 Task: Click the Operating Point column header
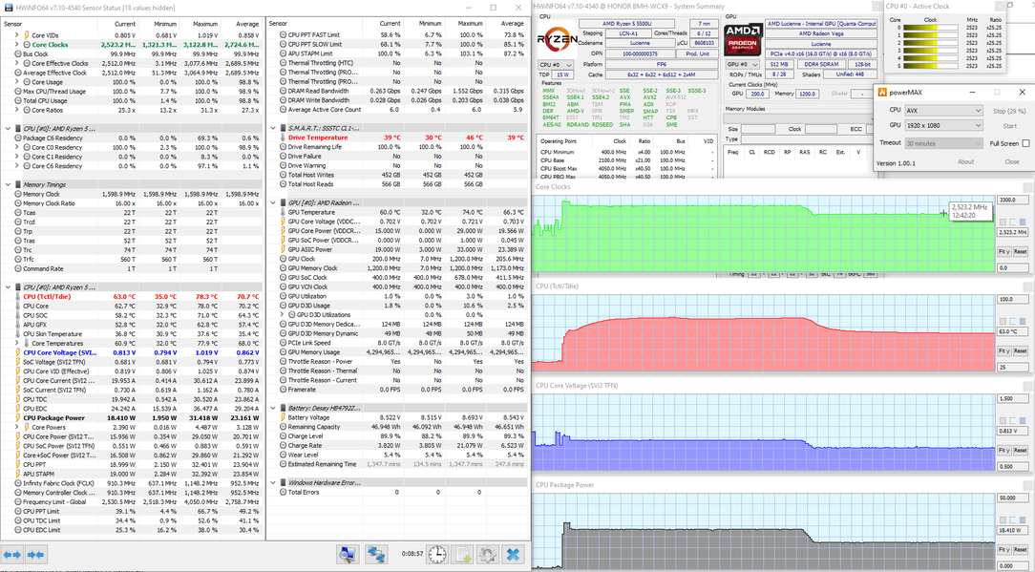(565, 140)
